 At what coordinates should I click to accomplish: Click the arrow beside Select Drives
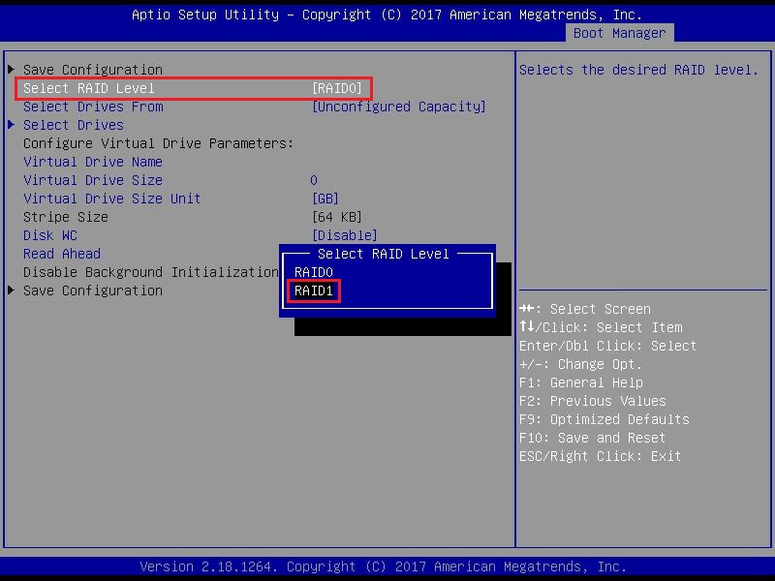pyautogui.click(x=12, y=125)
